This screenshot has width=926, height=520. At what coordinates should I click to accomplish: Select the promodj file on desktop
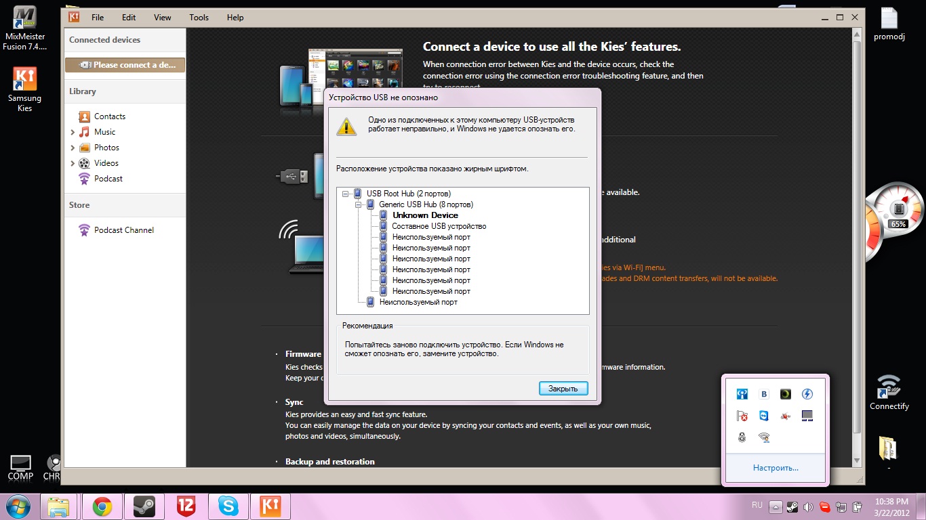[x=889, y=24]
